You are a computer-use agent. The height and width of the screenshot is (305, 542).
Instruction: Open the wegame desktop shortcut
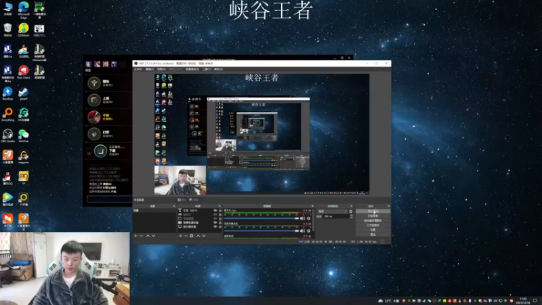24,157
